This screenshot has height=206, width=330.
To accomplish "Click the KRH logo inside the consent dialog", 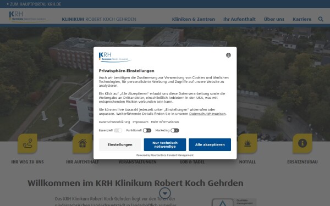I will (x=115, y=57).
